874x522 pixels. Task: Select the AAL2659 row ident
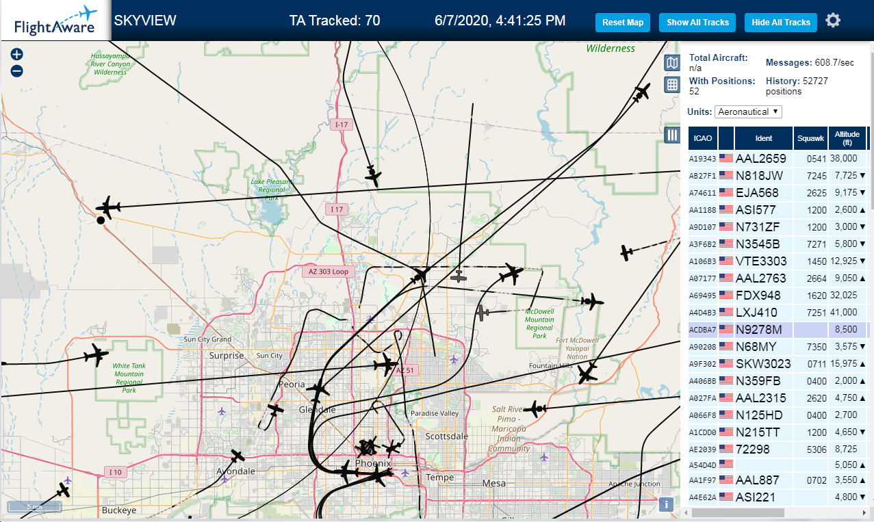click(761, 159)
